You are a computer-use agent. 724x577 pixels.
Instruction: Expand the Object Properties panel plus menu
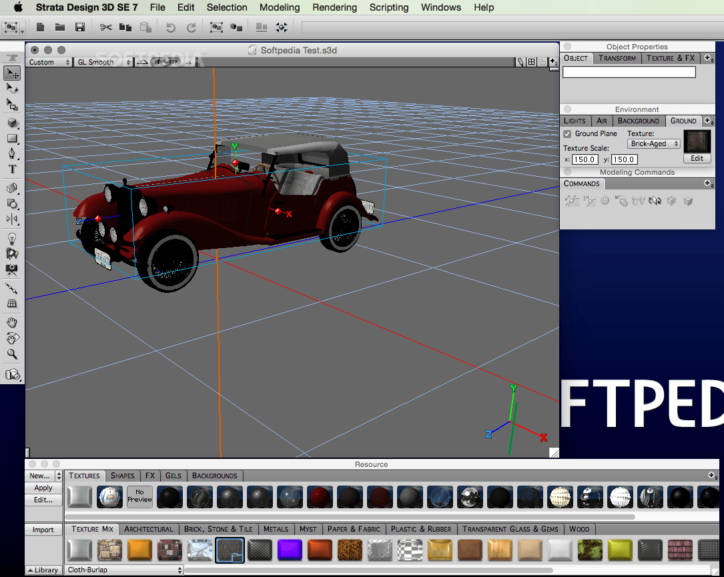(708, 58)
